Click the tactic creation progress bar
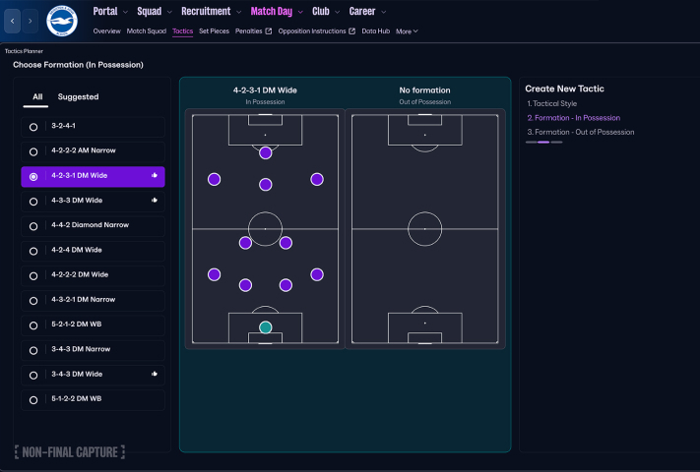 (543, 143)
